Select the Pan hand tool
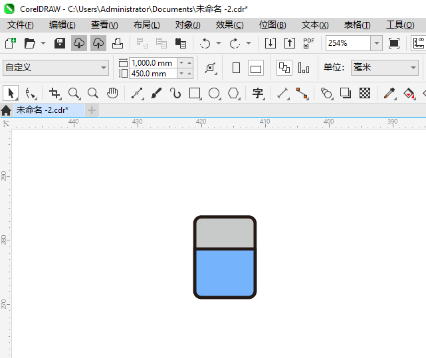The width and height of the screenshot is (426, 358). tap(113, 93)
